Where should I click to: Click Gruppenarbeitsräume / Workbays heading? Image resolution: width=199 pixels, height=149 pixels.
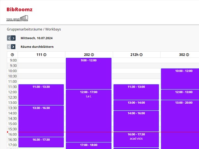pyautogui.click(x=34, y=29)
